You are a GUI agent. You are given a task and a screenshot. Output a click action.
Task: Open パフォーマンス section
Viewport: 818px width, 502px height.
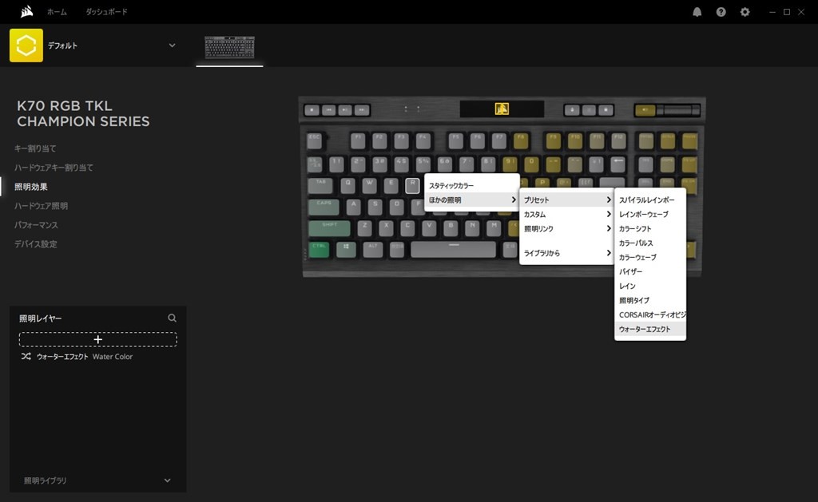coord(36,225)
